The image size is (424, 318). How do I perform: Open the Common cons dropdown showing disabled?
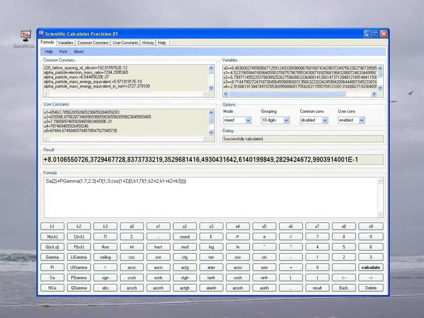[x=313, y=120]
